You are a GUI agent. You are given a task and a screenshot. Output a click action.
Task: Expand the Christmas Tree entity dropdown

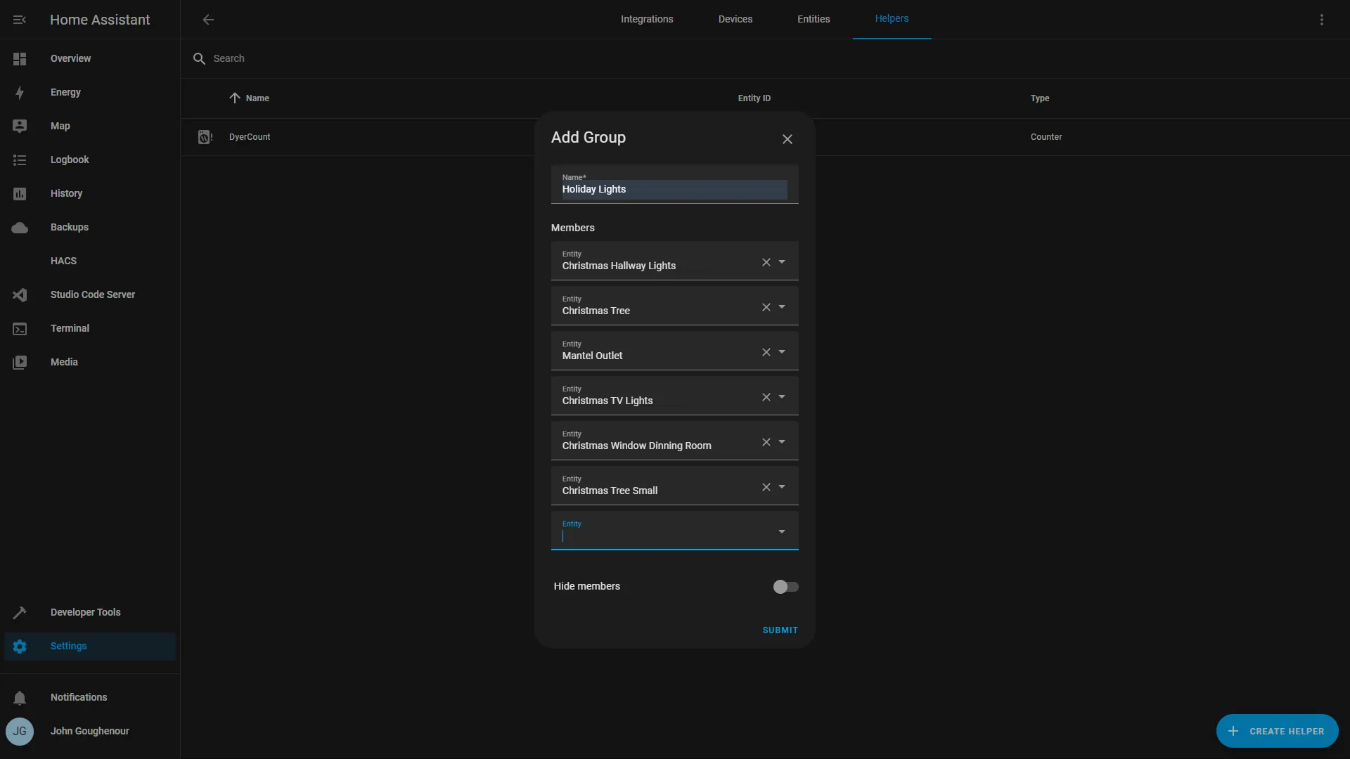782,306
